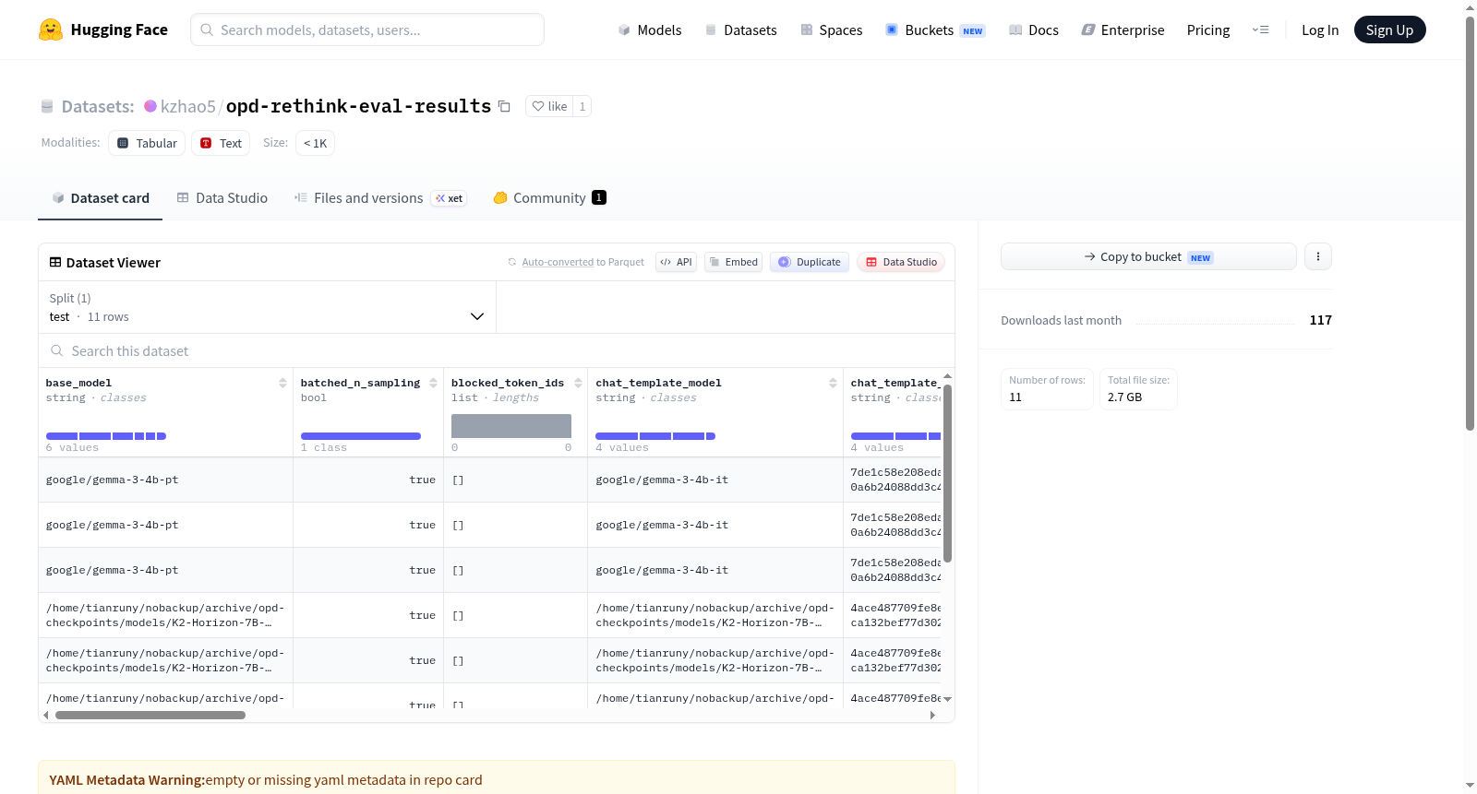Sort the base_model column
This screenshot has height=794, width=1477.
pyautogui.click(x=282, y=383)
